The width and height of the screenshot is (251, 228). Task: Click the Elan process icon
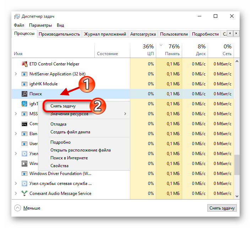pyautogui.click(x=24, y=134)
